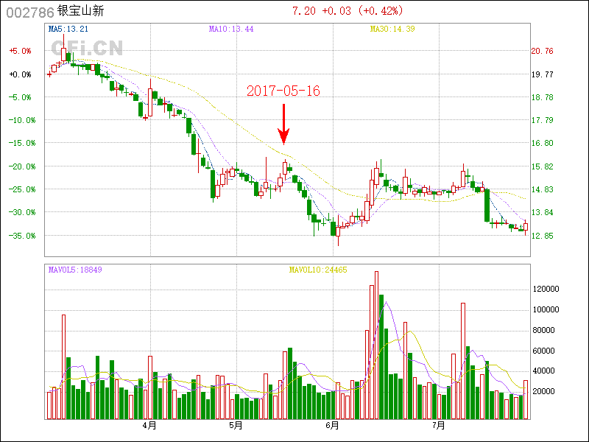Click the MA10:13.44 indicator label
The height and width of the screenshot is (442, 589).
230,29
